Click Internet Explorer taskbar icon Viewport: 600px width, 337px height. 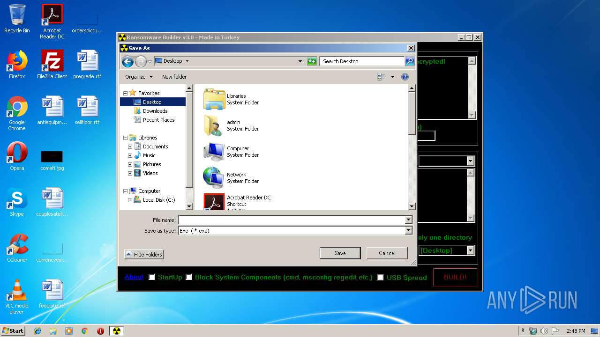pos(37,331)
